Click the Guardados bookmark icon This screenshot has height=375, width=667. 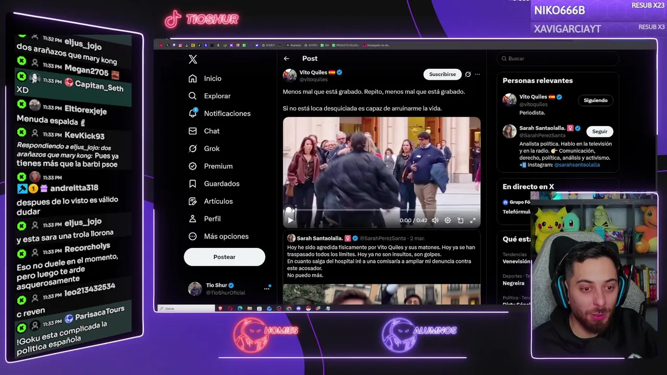[x=193, y=184]
